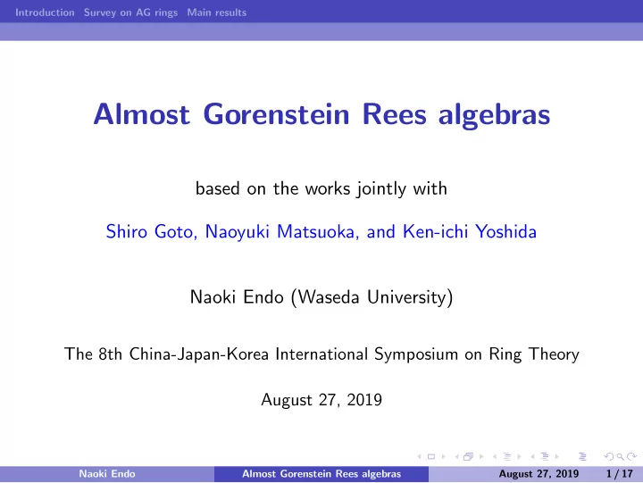Click the go-forward curved arrow icon

click(632, 456)
